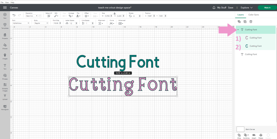The height and width of the screenshot is (139, 277).
Task: Select the pink Cutting Font sublayer
Action: pyautogui.click(x=256, y=38)
